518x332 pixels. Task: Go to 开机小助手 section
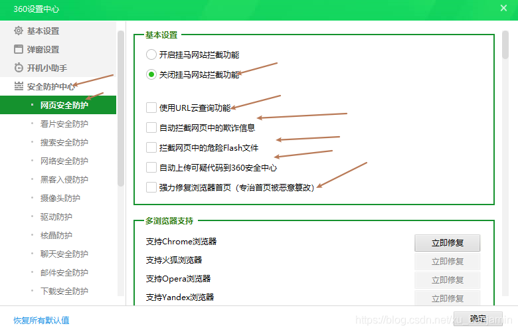pos(58,68)
